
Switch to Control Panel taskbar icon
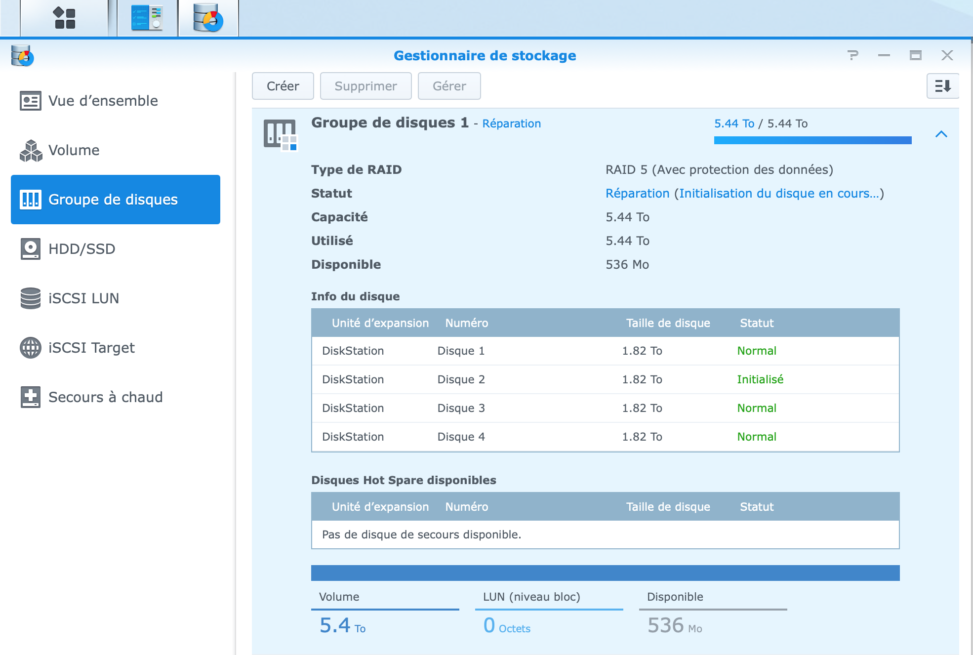(147, 18)
